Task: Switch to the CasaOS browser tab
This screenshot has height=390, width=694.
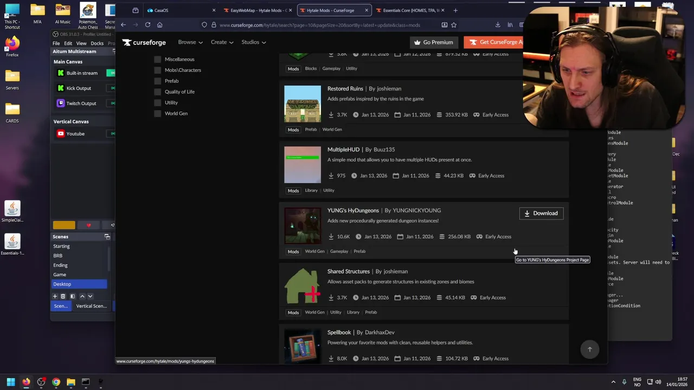Action: click(181, 10)
